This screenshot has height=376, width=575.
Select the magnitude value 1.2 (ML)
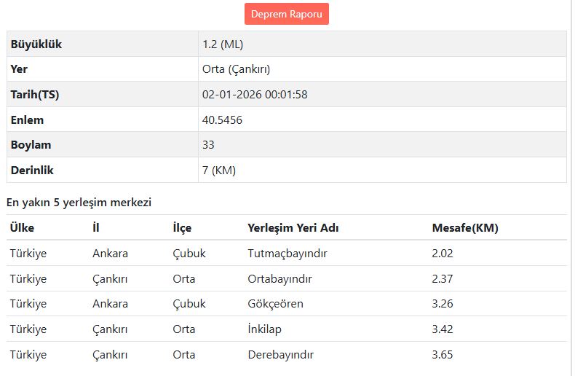pyautogui.click(x=222, y=44)
